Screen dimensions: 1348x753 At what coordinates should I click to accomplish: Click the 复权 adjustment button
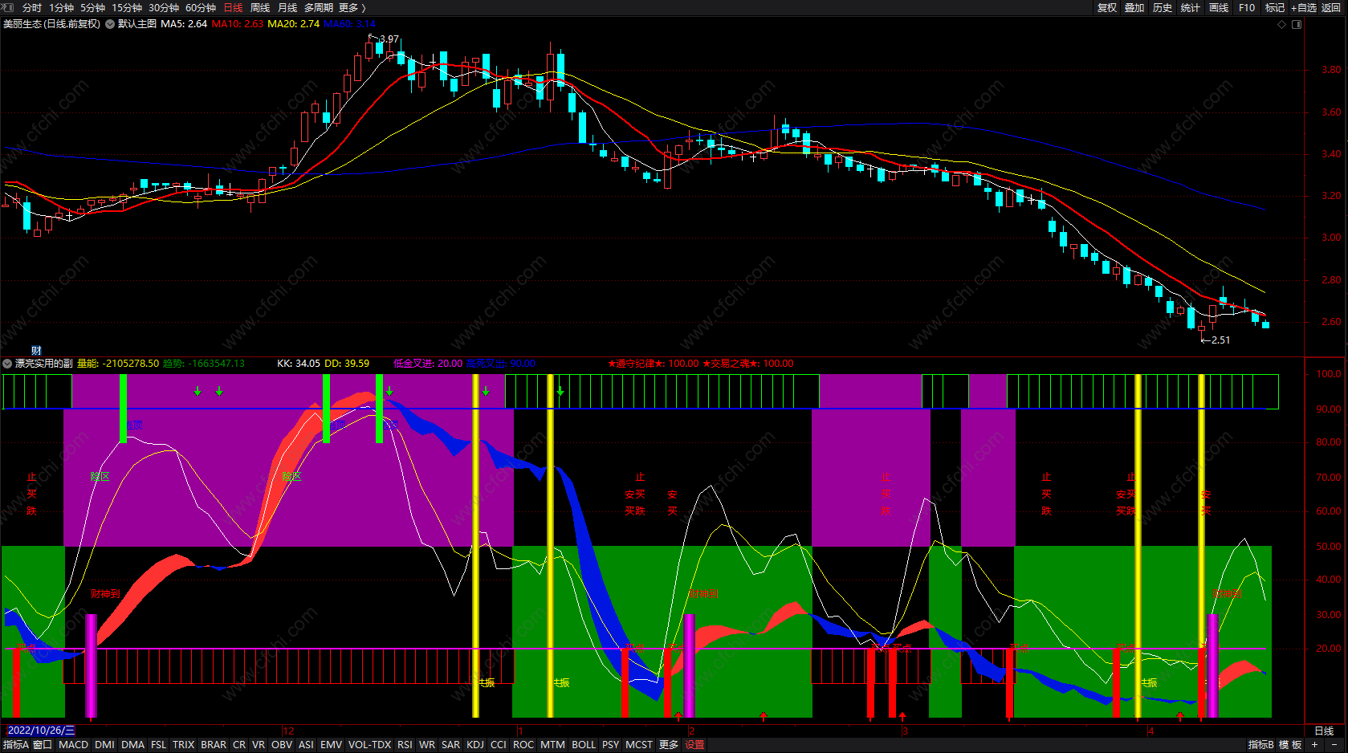coord(1107,7)
